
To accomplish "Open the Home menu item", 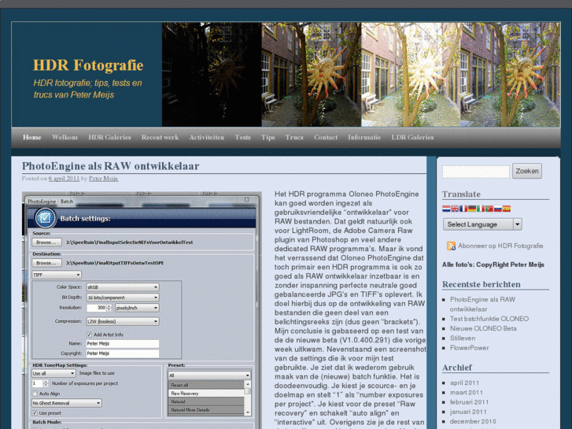I will (x=32, y=137).
